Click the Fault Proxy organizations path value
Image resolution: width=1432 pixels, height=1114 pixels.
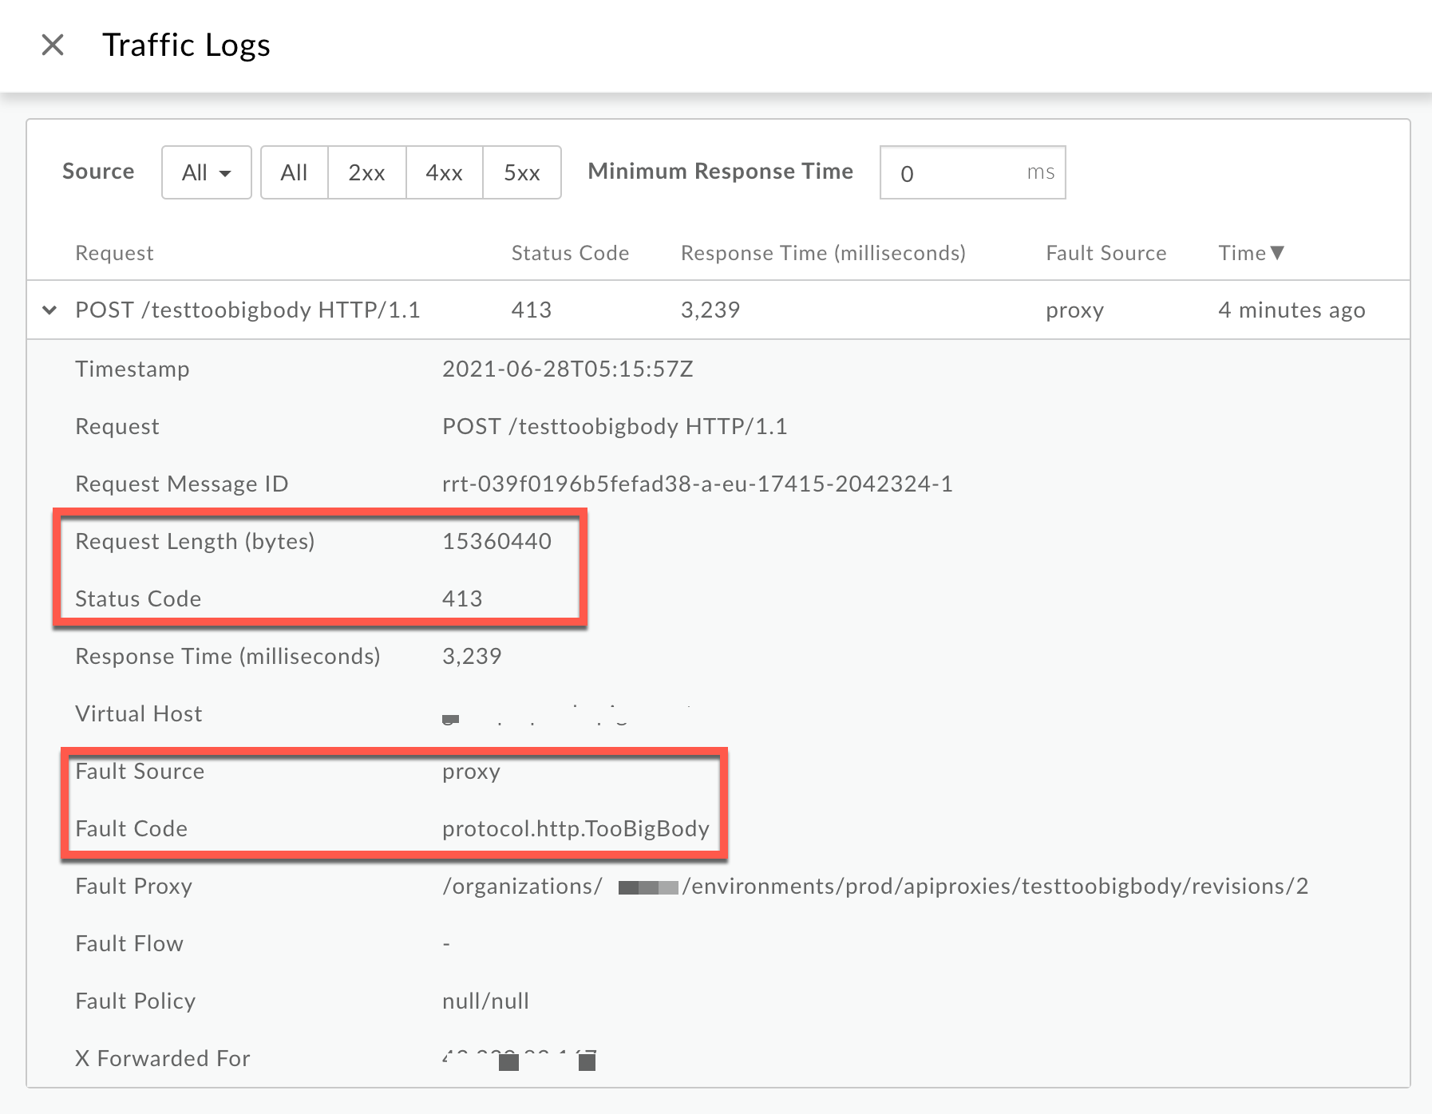pos(875,886)
